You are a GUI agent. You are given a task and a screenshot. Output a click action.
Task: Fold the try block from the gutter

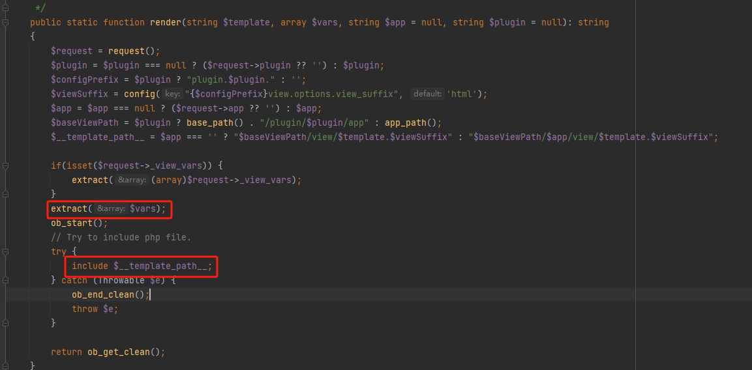point(5,251)
